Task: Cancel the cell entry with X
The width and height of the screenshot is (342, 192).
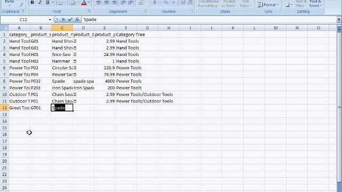Action: (63, 20)
